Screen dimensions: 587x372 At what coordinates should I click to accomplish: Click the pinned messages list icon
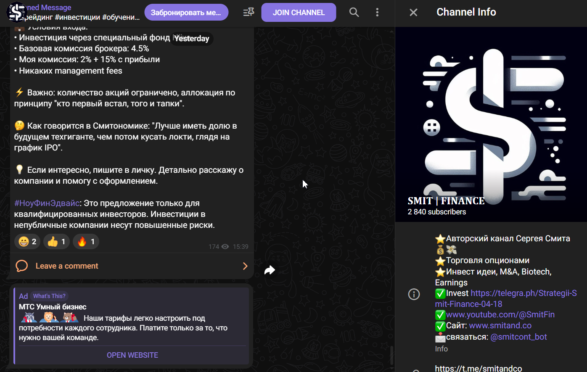[249, 12]
